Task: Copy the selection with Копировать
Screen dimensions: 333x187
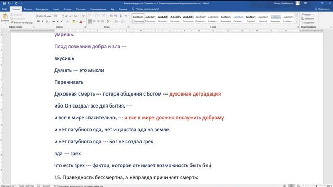Action: [18, 19]
